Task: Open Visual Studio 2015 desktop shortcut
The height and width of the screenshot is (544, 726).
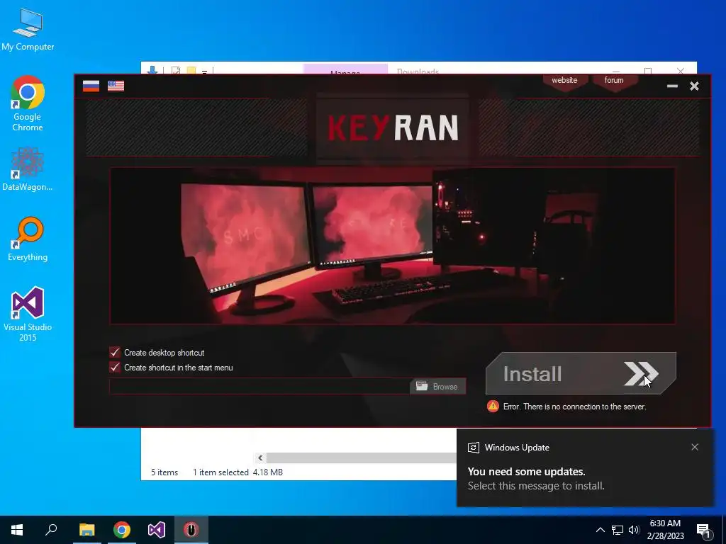Action: (x=28, y=314)
